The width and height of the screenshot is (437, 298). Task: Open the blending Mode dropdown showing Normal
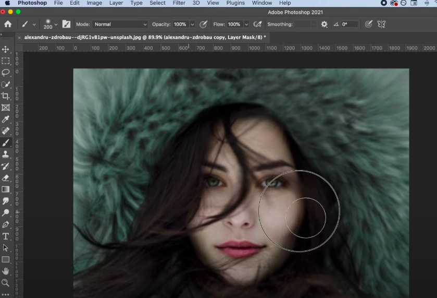[x=120, y=24]
